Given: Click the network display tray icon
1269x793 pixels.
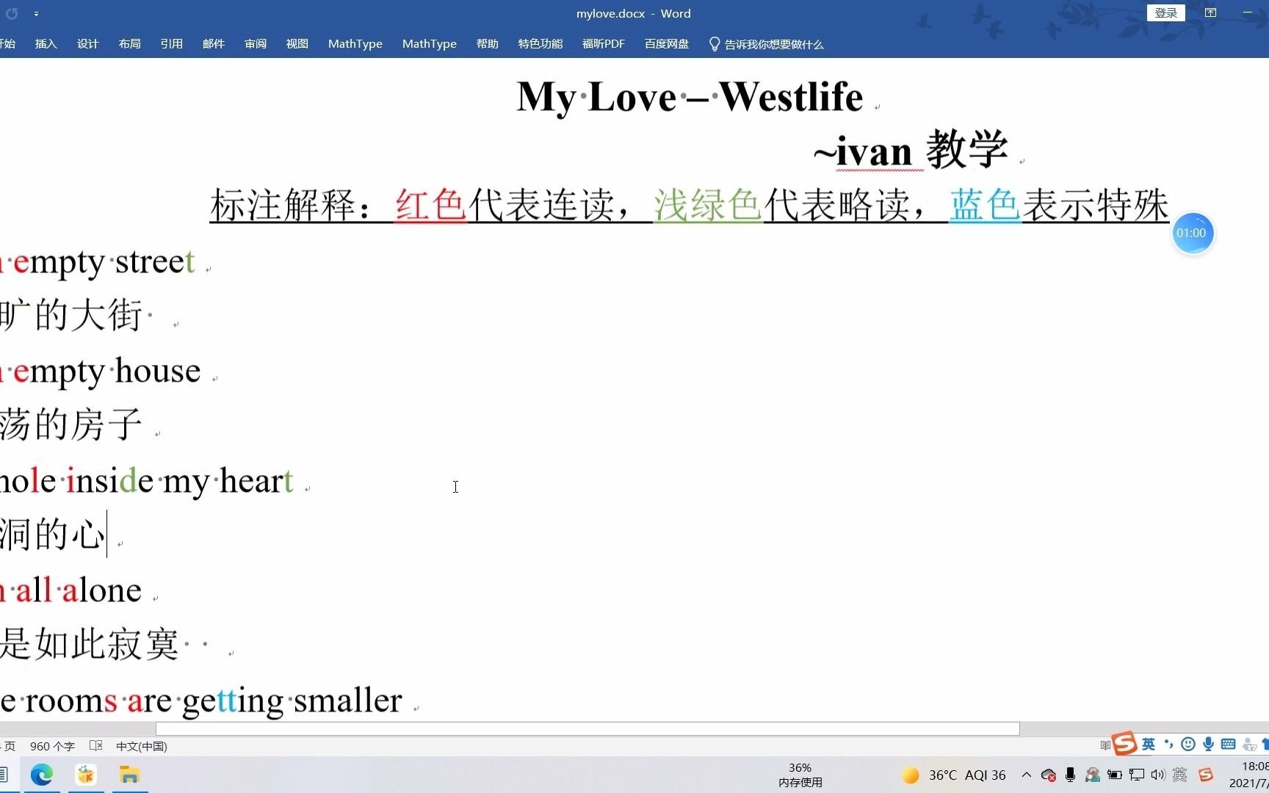Looking at the screenshot, I should (1137, 775).
